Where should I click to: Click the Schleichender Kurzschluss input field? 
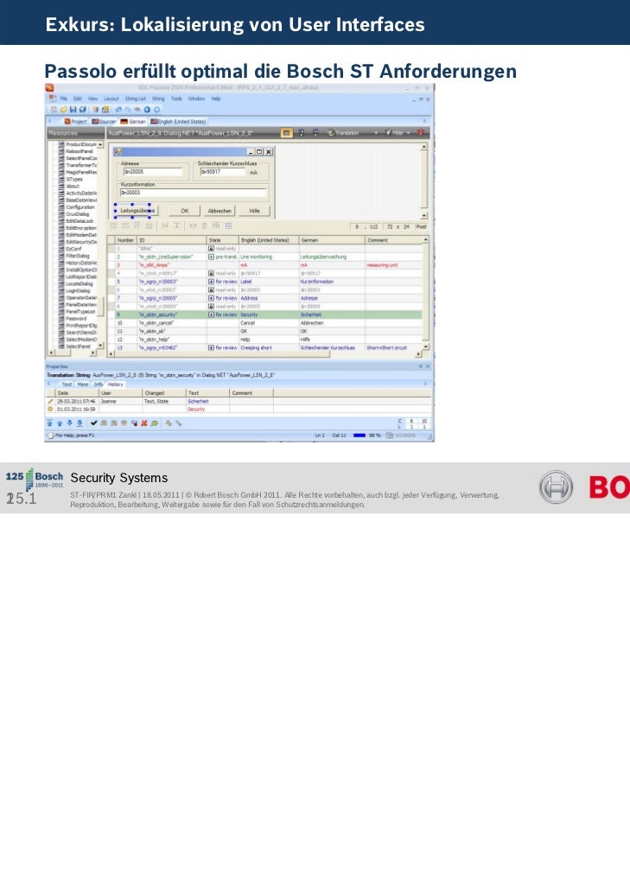coord(222,171)
